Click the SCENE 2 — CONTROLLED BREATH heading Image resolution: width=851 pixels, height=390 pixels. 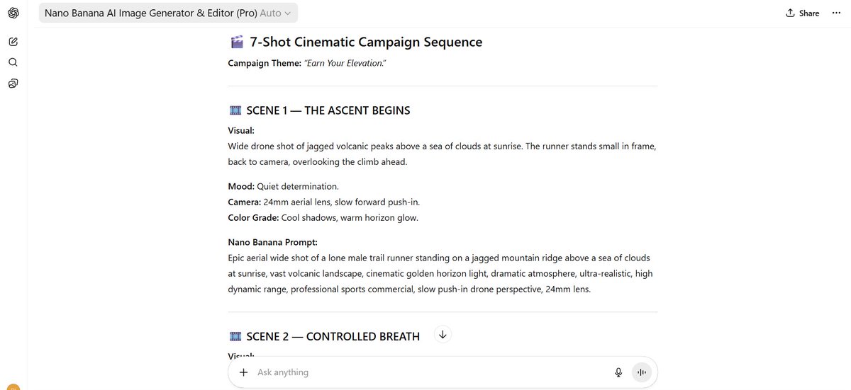[333, 336]
